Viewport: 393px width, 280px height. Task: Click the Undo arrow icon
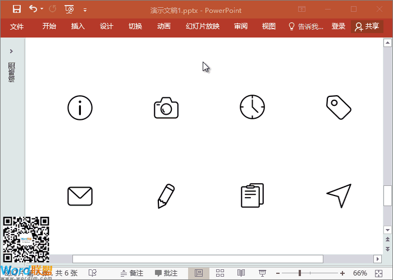[x=33, y=9]
